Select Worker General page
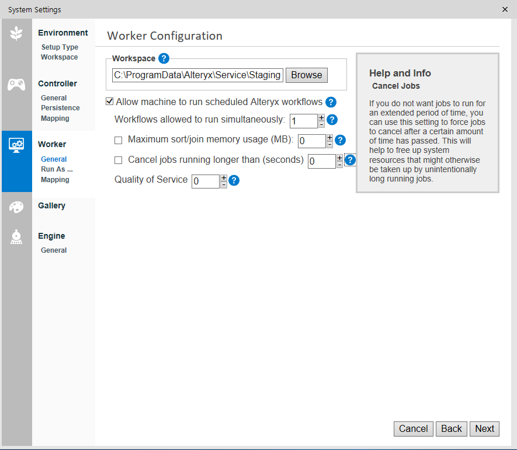This screenshot has width=517, height=450. [54, 159]
